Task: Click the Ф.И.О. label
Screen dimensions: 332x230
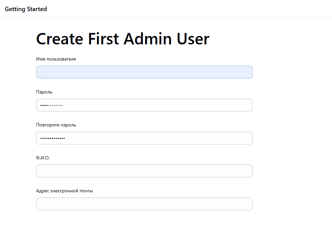Action: pyautogui.click(x=43, y=158)
